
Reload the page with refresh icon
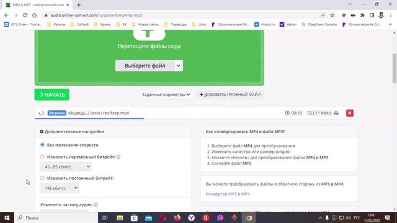point(25,15)
